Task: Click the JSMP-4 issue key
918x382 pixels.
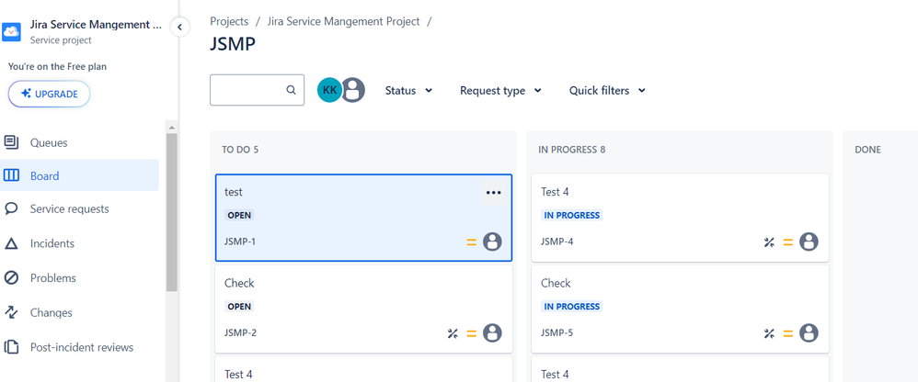Action: (x=557, y=242)
